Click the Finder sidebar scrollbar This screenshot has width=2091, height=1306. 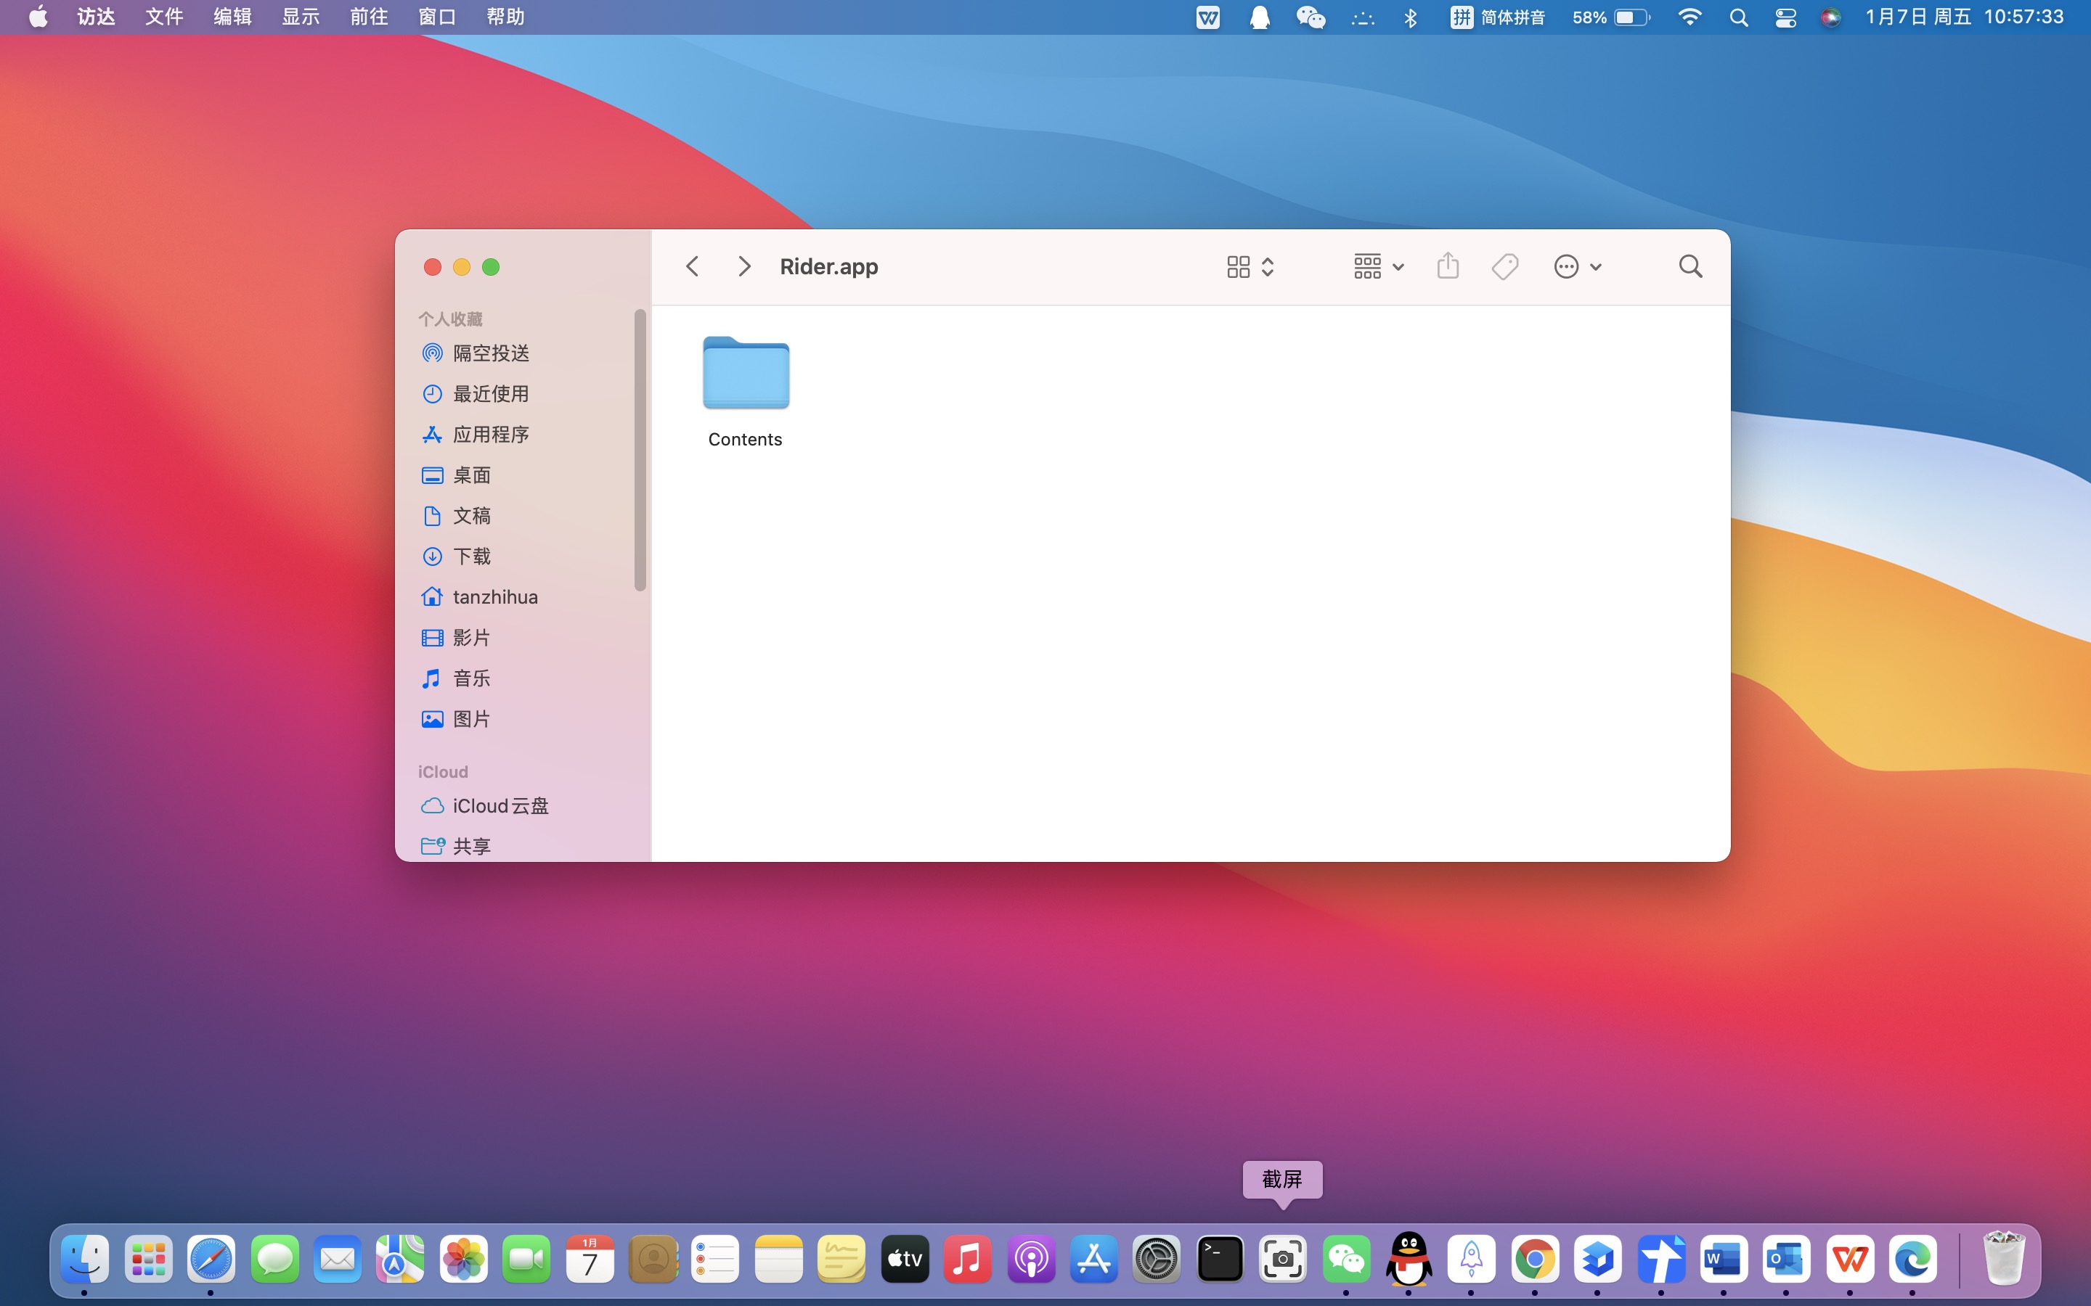click(640, 449)
